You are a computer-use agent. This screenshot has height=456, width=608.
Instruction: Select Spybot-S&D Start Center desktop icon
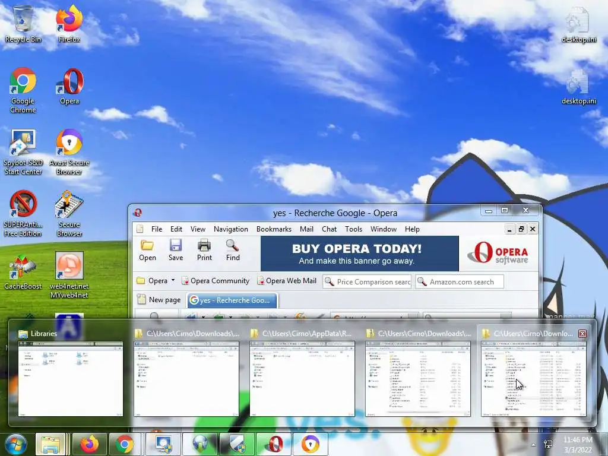[23, 152]
